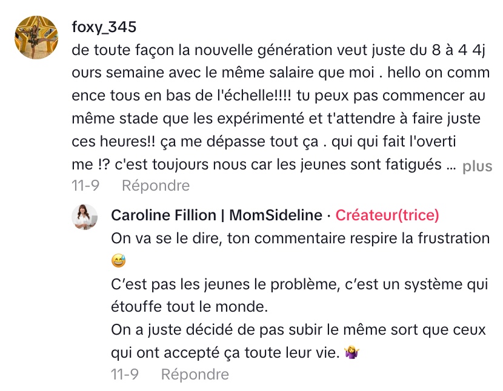The height and width of the screenshot is (391, 503).
Task: Click the line "On va se le dire"
Action: (x=300, y=238)
